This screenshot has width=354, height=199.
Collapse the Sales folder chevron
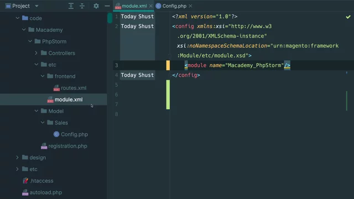tap(43, 123)
